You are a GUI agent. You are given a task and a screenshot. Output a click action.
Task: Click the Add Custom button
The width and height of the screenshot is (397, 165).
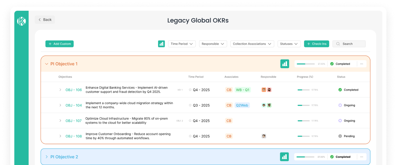pos(59,44)
